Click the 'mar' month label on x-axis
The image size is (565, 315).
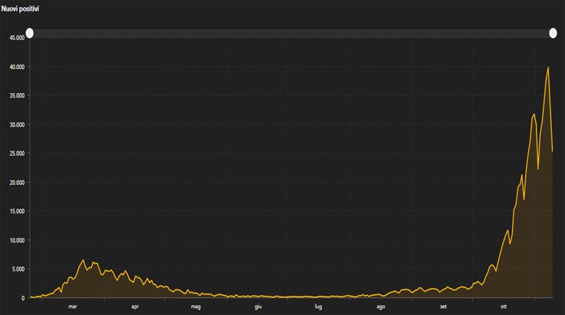pos(72,307)
